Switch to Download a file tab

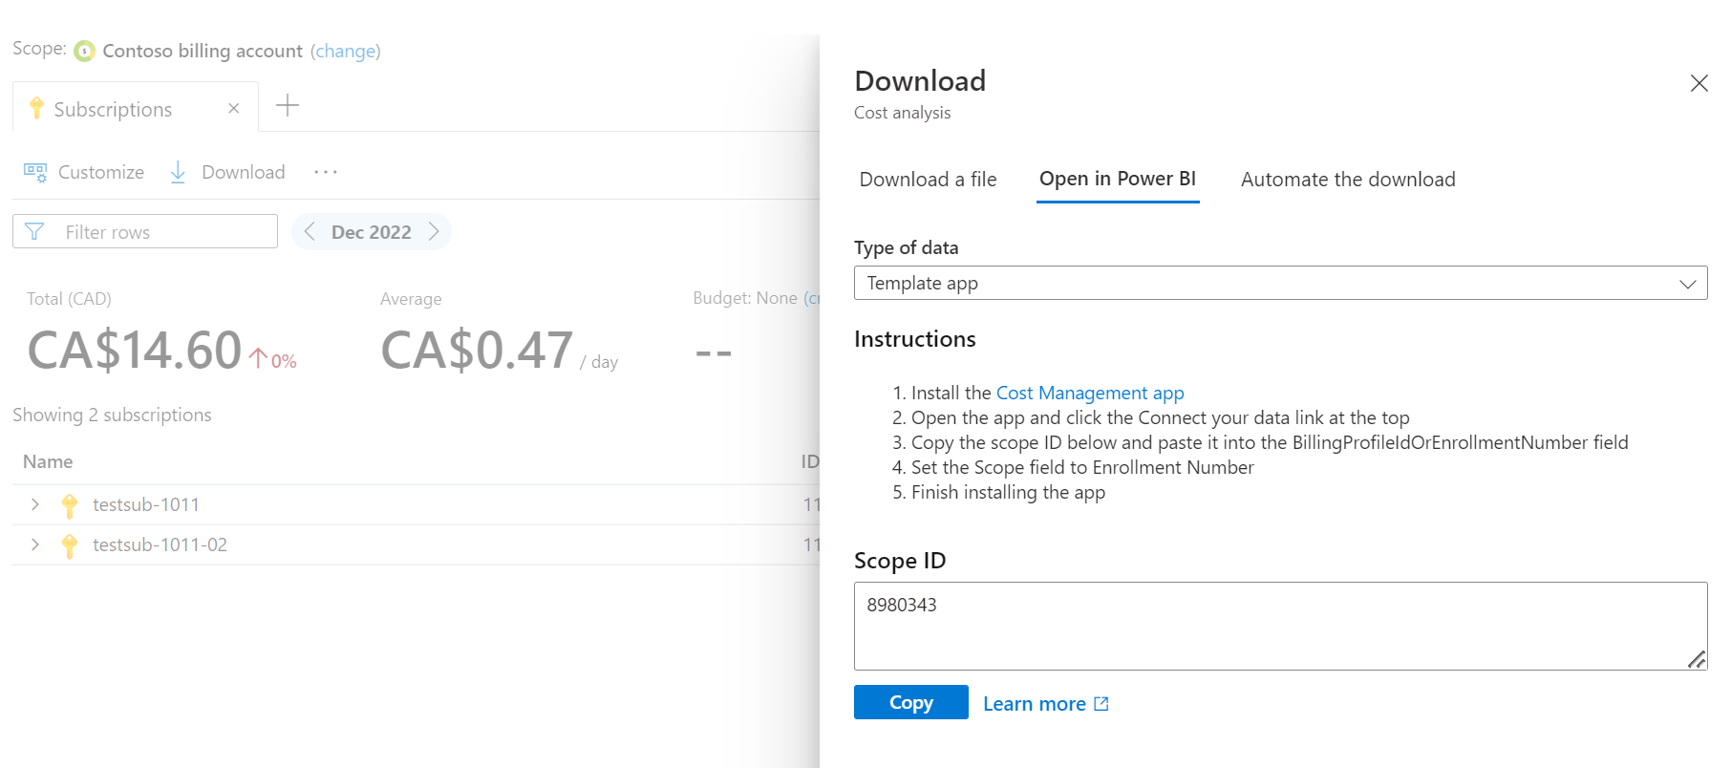click(x=928, y=180)
